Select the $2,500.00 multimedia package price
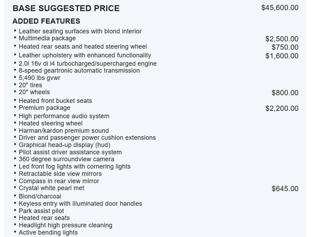This screenshot has width=311, height=237. 282,39
